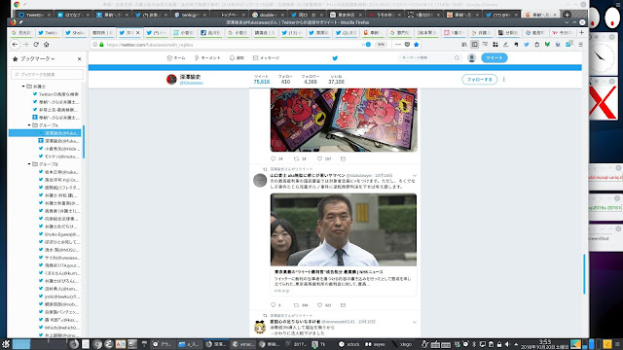The image size is (623, 350).
Task: Reload the current Twitter page
Action: pos(36,45)
